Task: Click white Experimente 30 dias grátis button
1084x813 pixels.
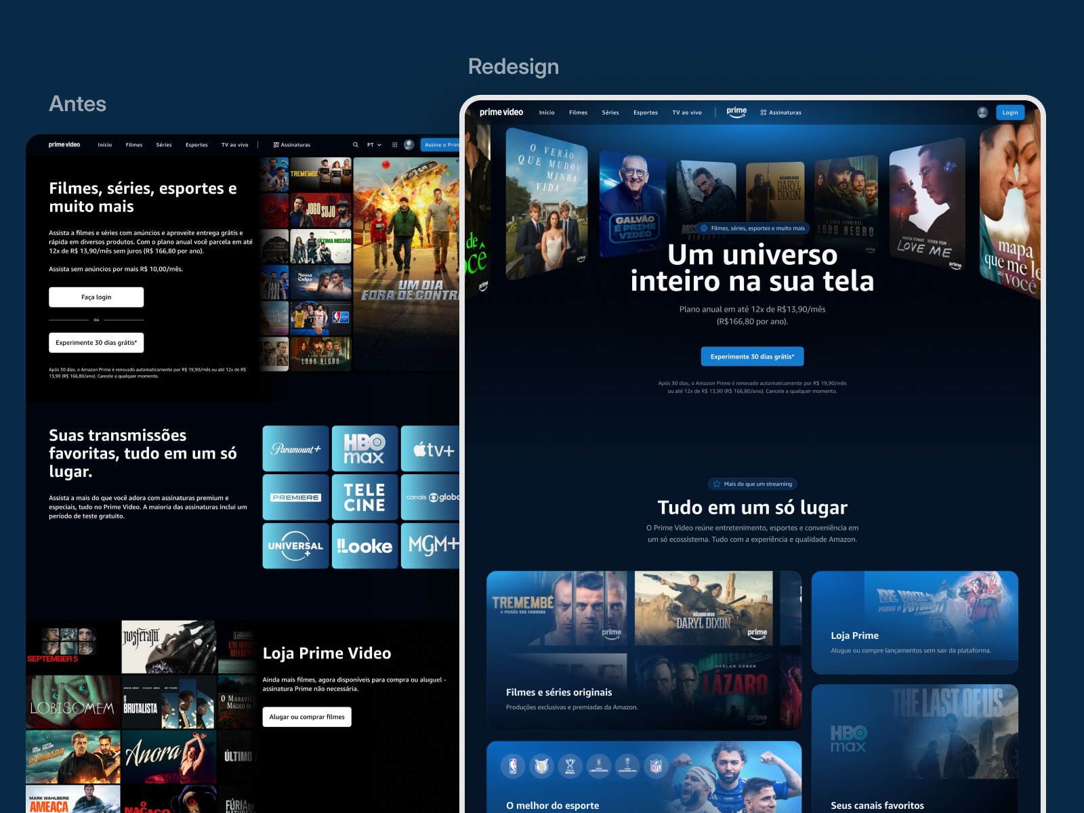Action: pos(96,343)
